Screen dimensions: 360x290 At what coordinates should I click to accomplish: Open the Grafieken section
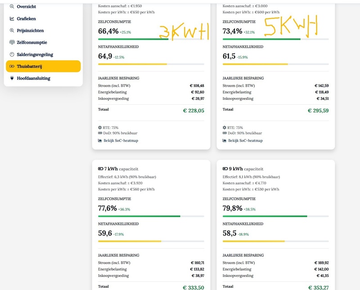click(43, 18)
